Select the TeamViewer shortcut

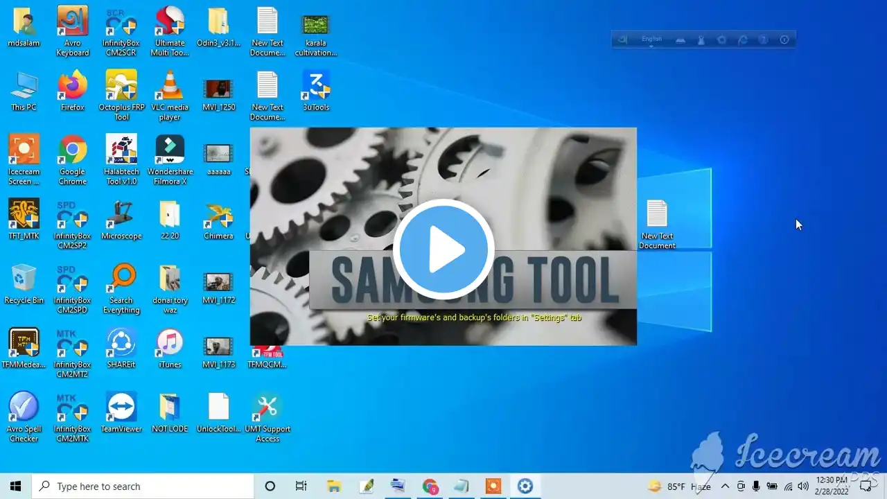pyautogui.click(x=121, y=413)
